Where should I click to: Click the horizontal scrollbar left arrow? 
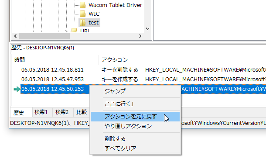[15, 36]
